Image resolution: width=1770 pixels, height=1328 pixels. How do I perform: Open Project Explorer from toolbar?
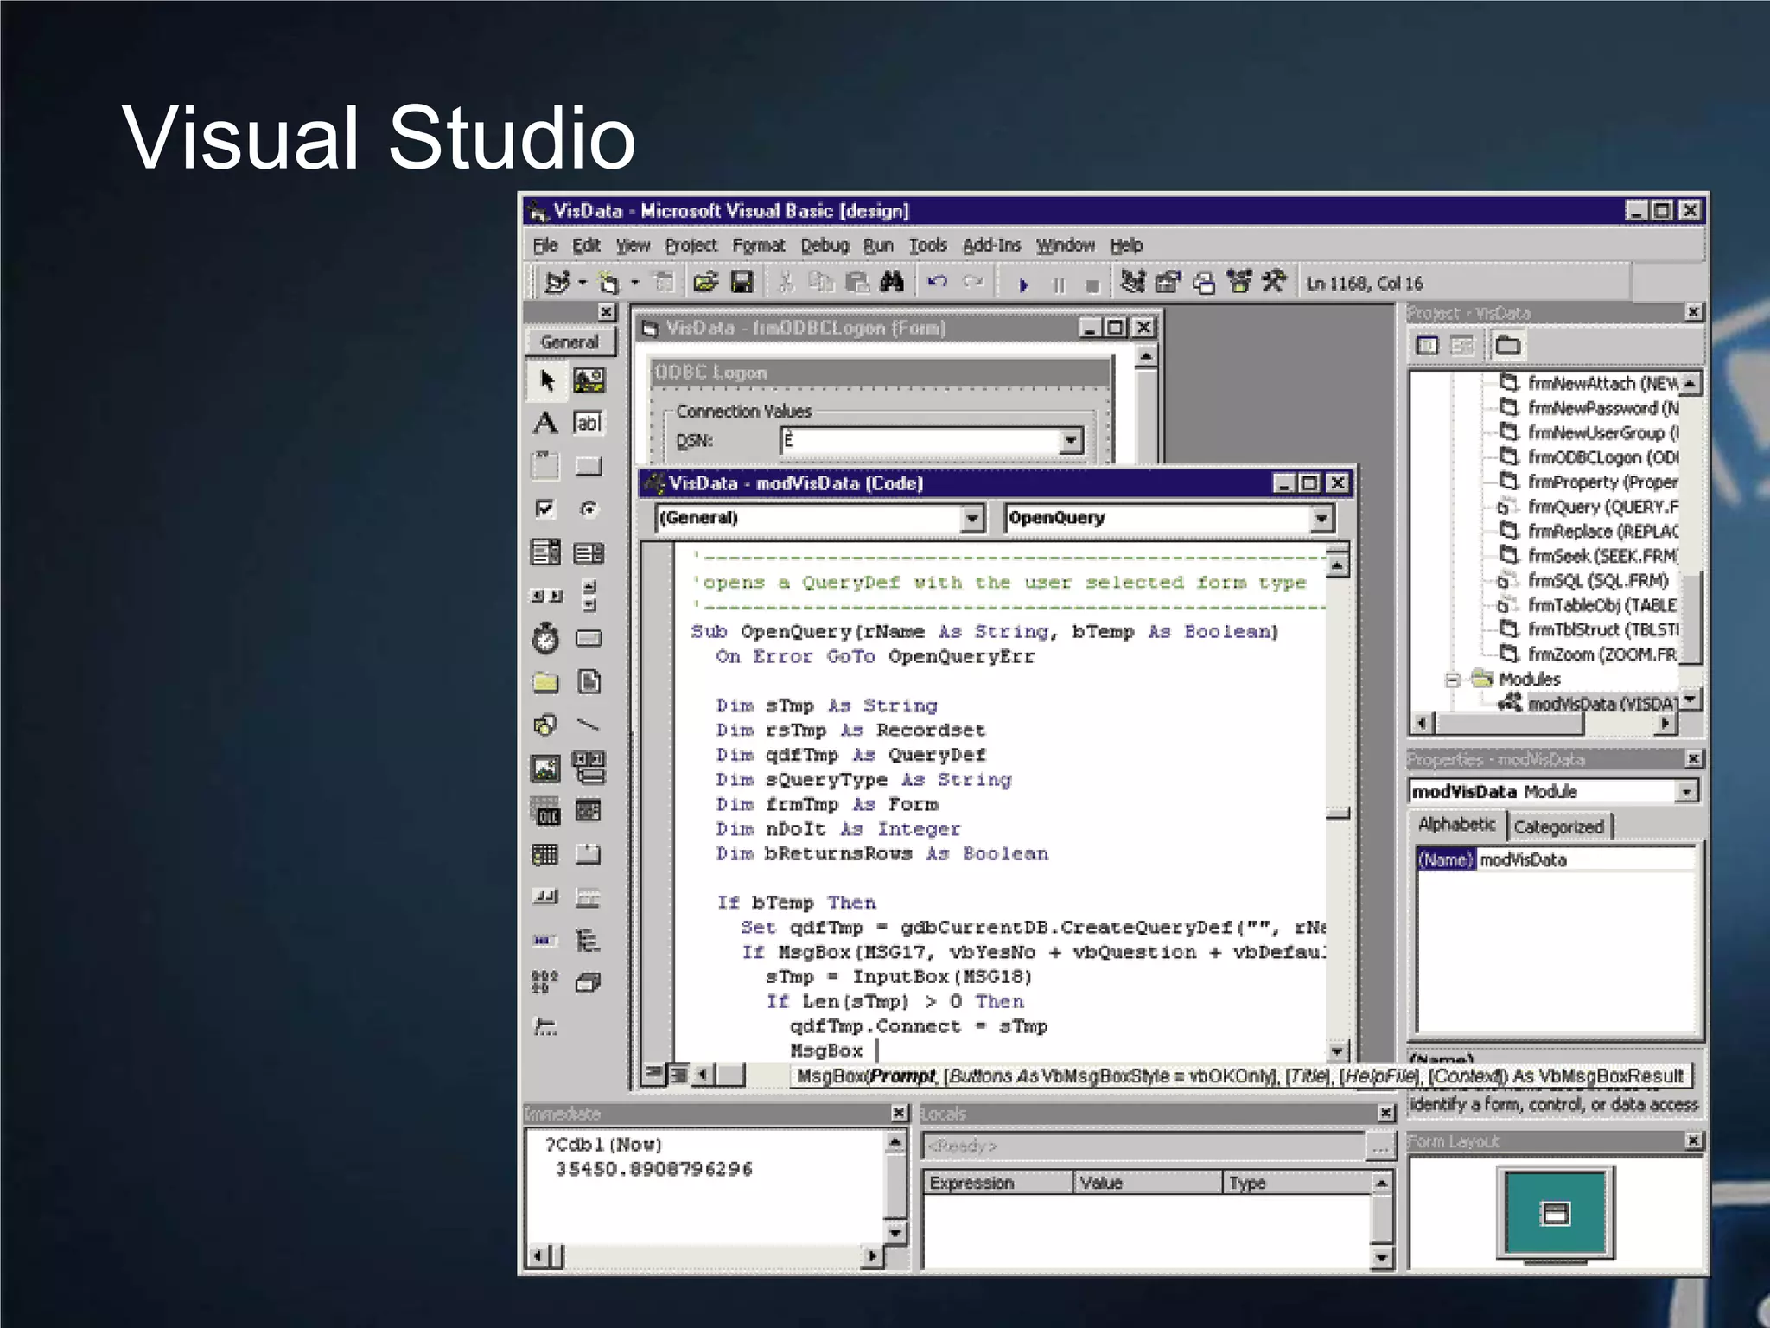1132,282
